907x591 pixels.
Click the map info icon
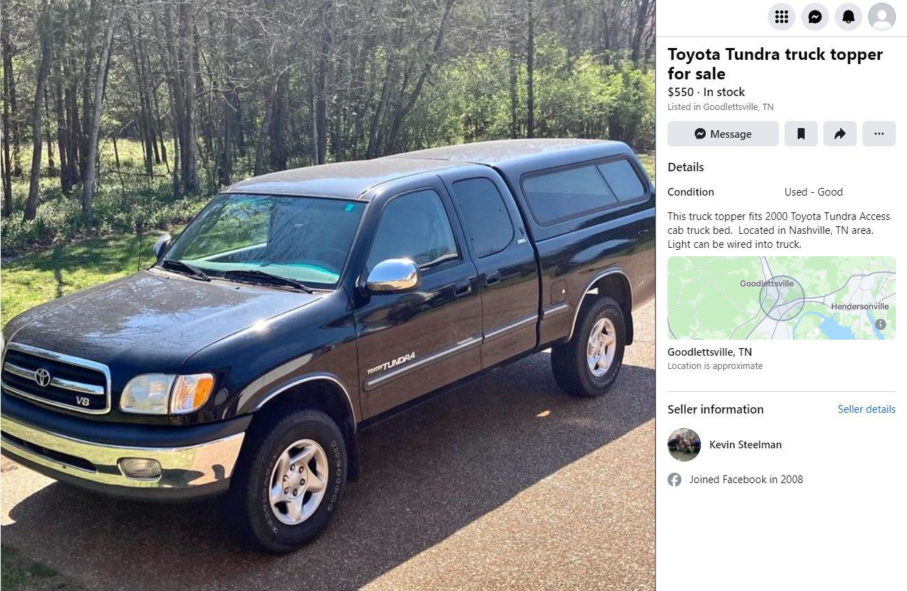(x=881, y=324)
